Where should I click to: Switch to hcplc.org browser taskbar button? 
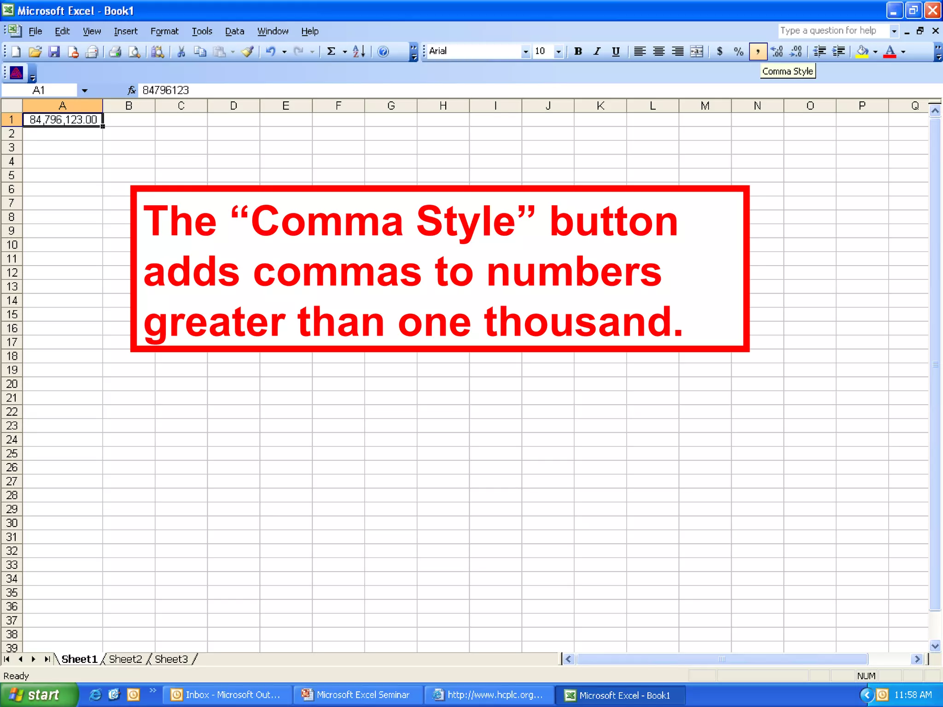(489, 695)
